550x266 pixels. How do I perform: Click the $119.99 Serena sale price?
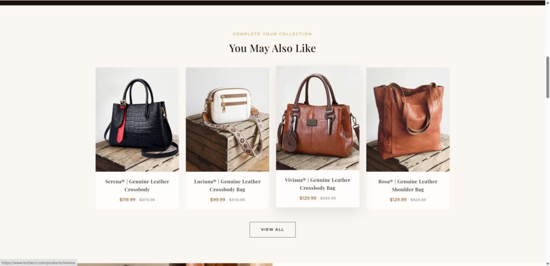point(127,200)
